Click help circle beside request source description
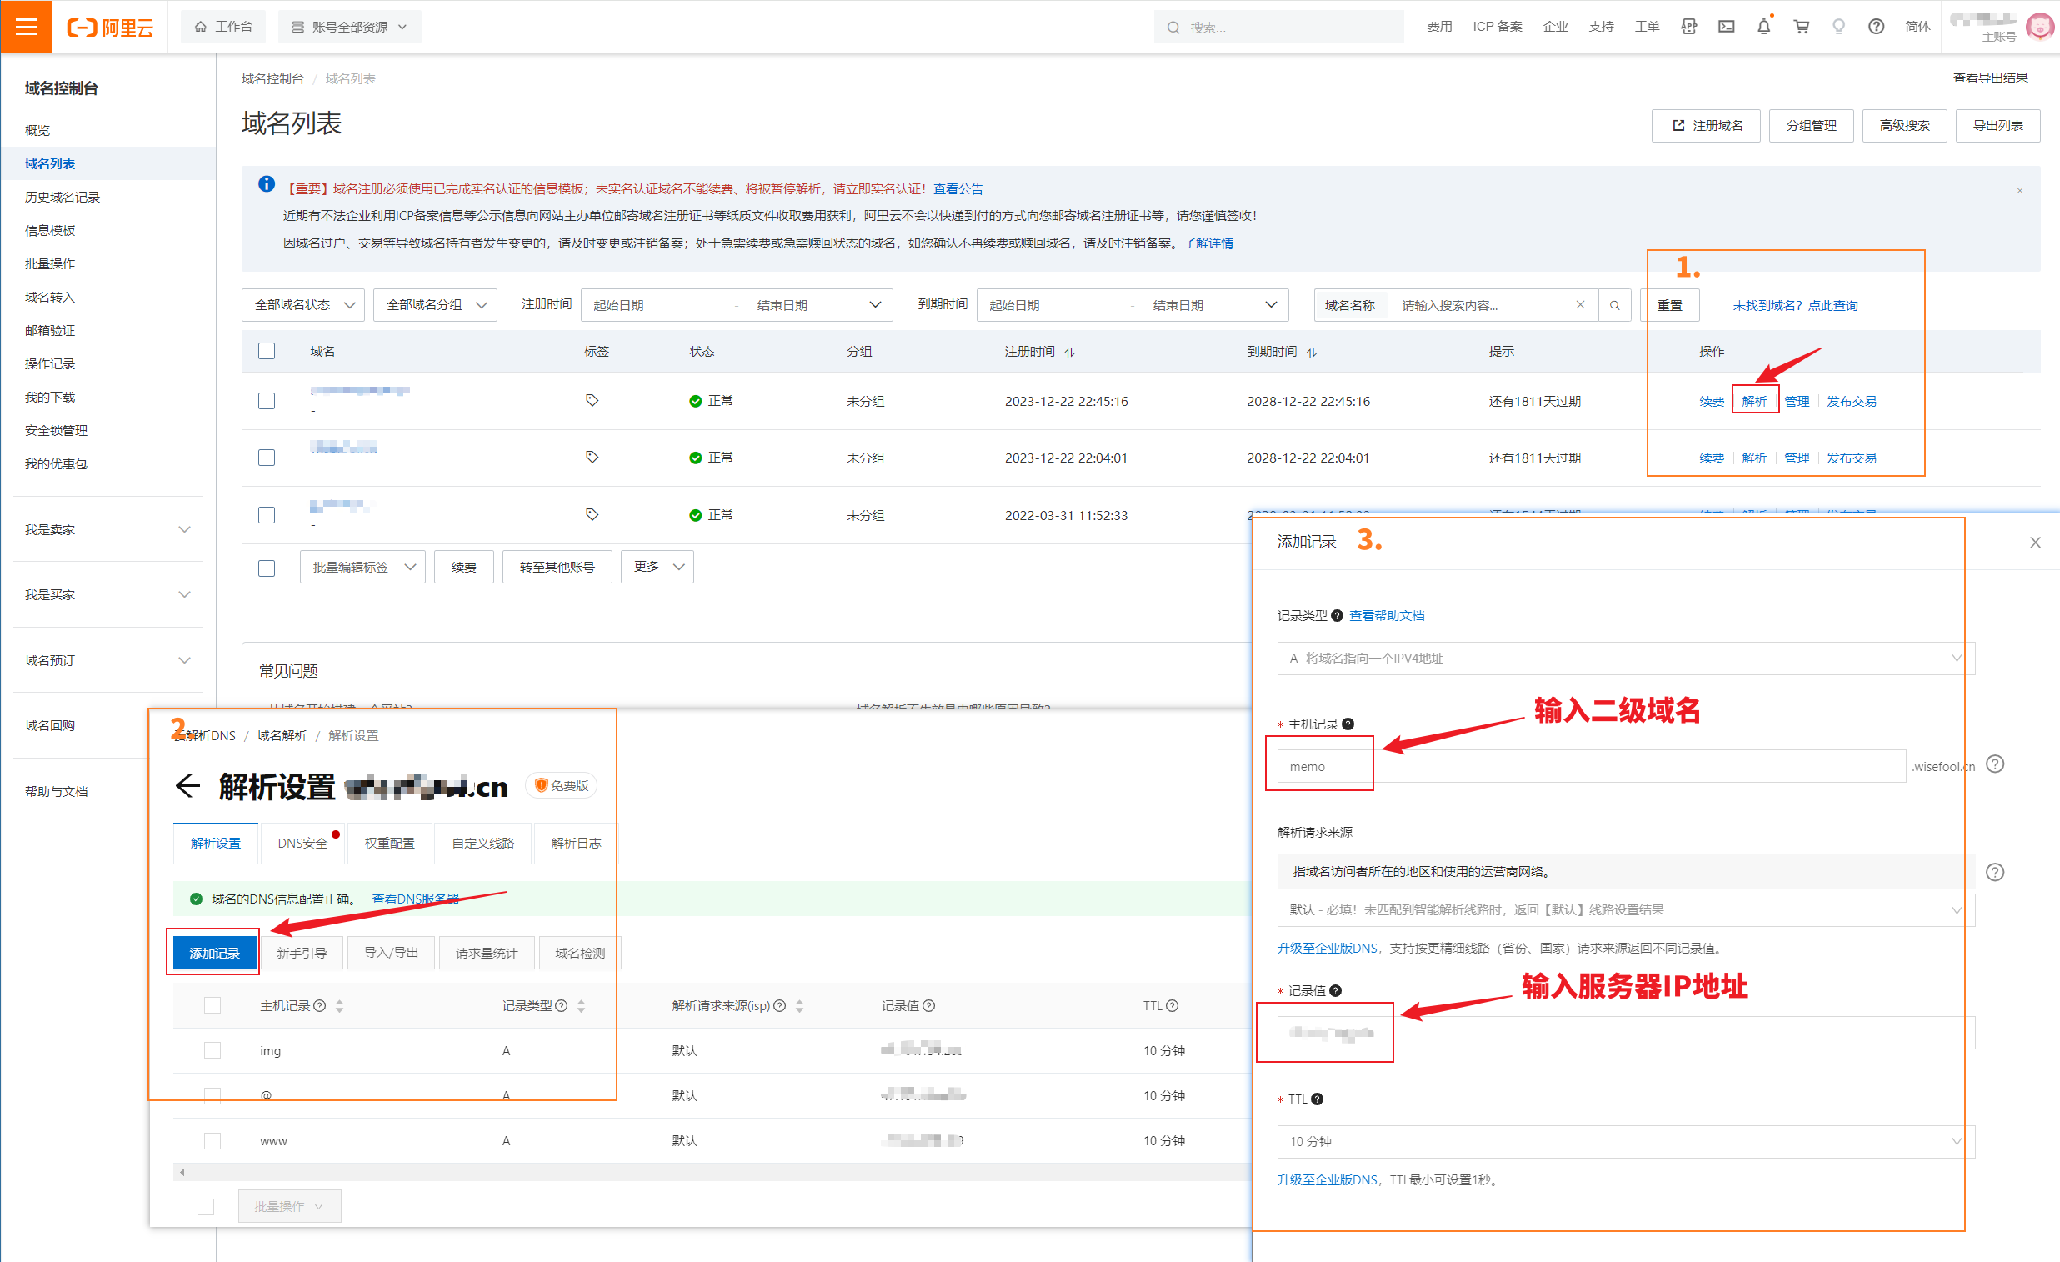 [x=1995, y=872]
